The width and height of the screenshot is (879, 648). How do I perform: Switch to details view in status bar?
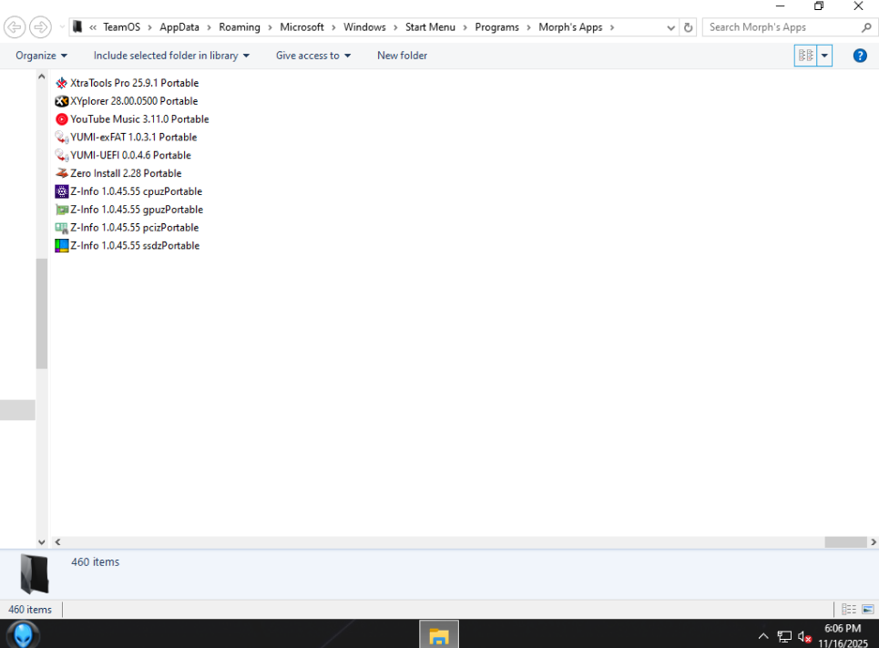[x=849, y=610]
